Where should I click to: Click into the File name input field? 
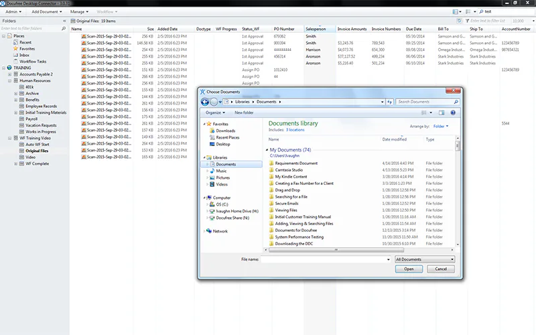(326, 259)
